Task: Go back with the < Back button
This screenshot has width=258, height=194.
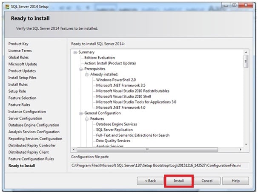Action: pyautogui.click(x=150, y=181)
